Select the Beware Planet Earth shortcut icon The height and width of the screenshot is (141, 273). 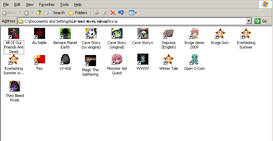click(65, 33)
